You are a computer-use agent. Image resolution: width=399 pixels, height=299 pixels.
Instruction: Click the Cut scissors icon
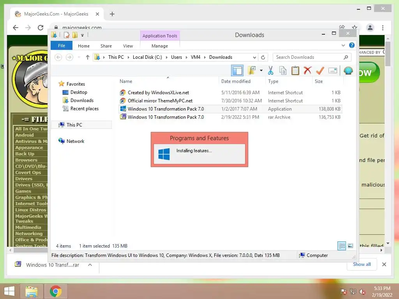(x=270, y=70)
